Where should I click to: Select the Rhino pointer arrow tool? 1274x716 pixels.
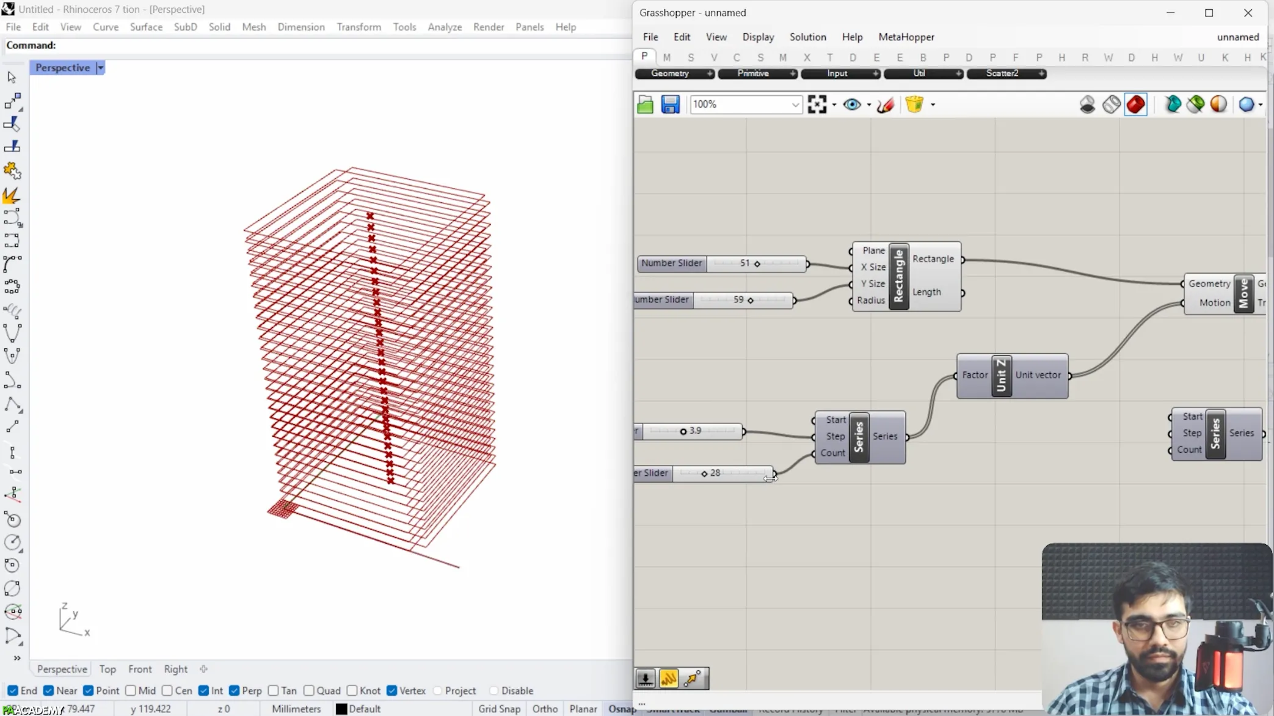pos(12,77)
